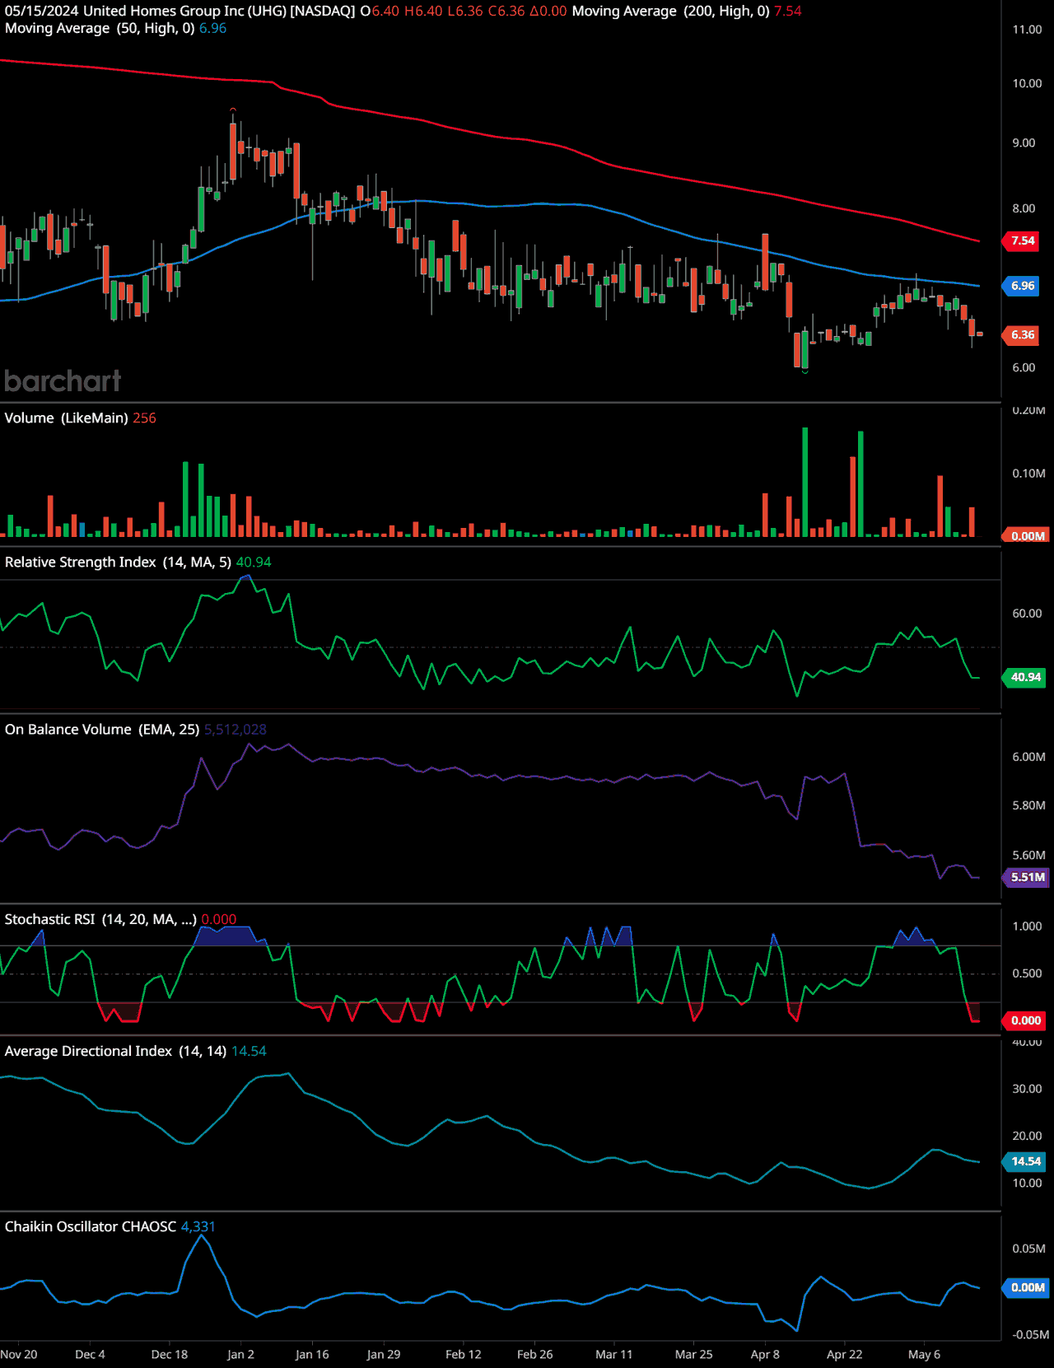Click the Mar 25 date label
This screenshot has height=1368, width=1054.
click(x=694, y=1355)
